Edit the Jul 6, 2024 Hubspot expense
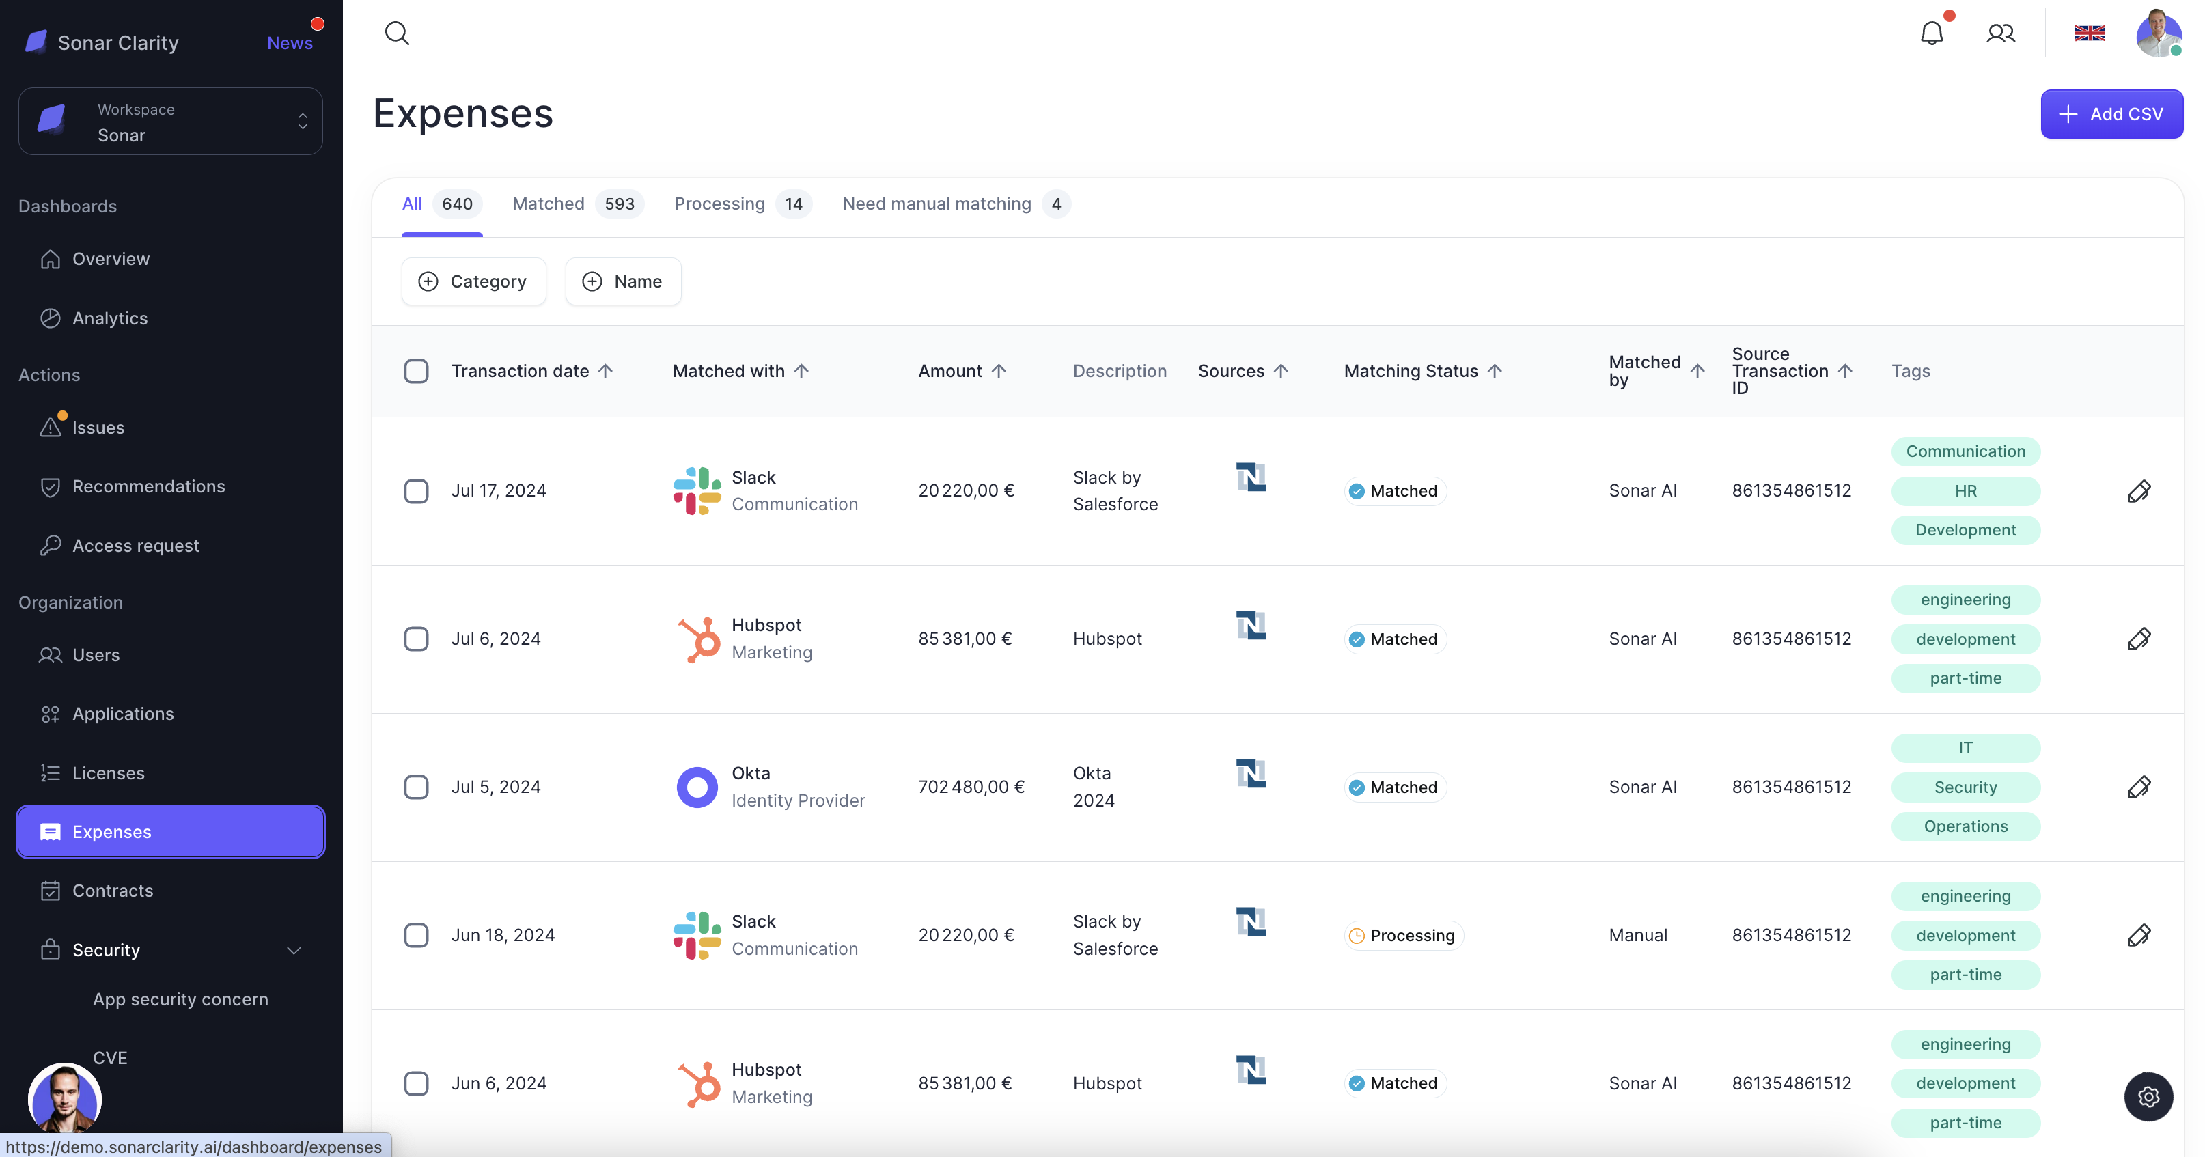The width and height of the screenshot is (2205, 1157). point(2138,639)
